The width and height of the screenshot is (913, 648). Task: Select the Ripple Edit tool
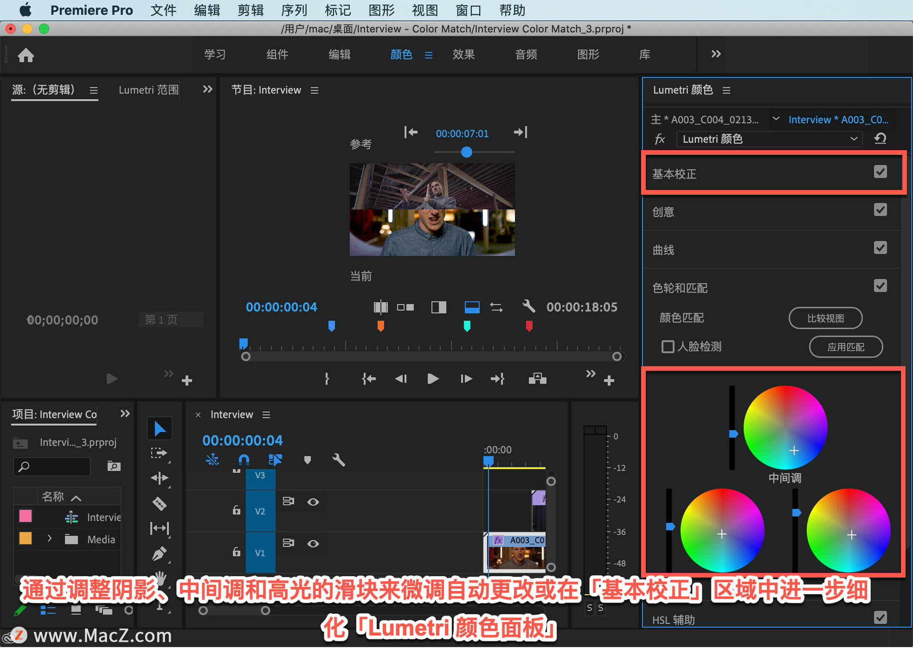tap(159, 478)
